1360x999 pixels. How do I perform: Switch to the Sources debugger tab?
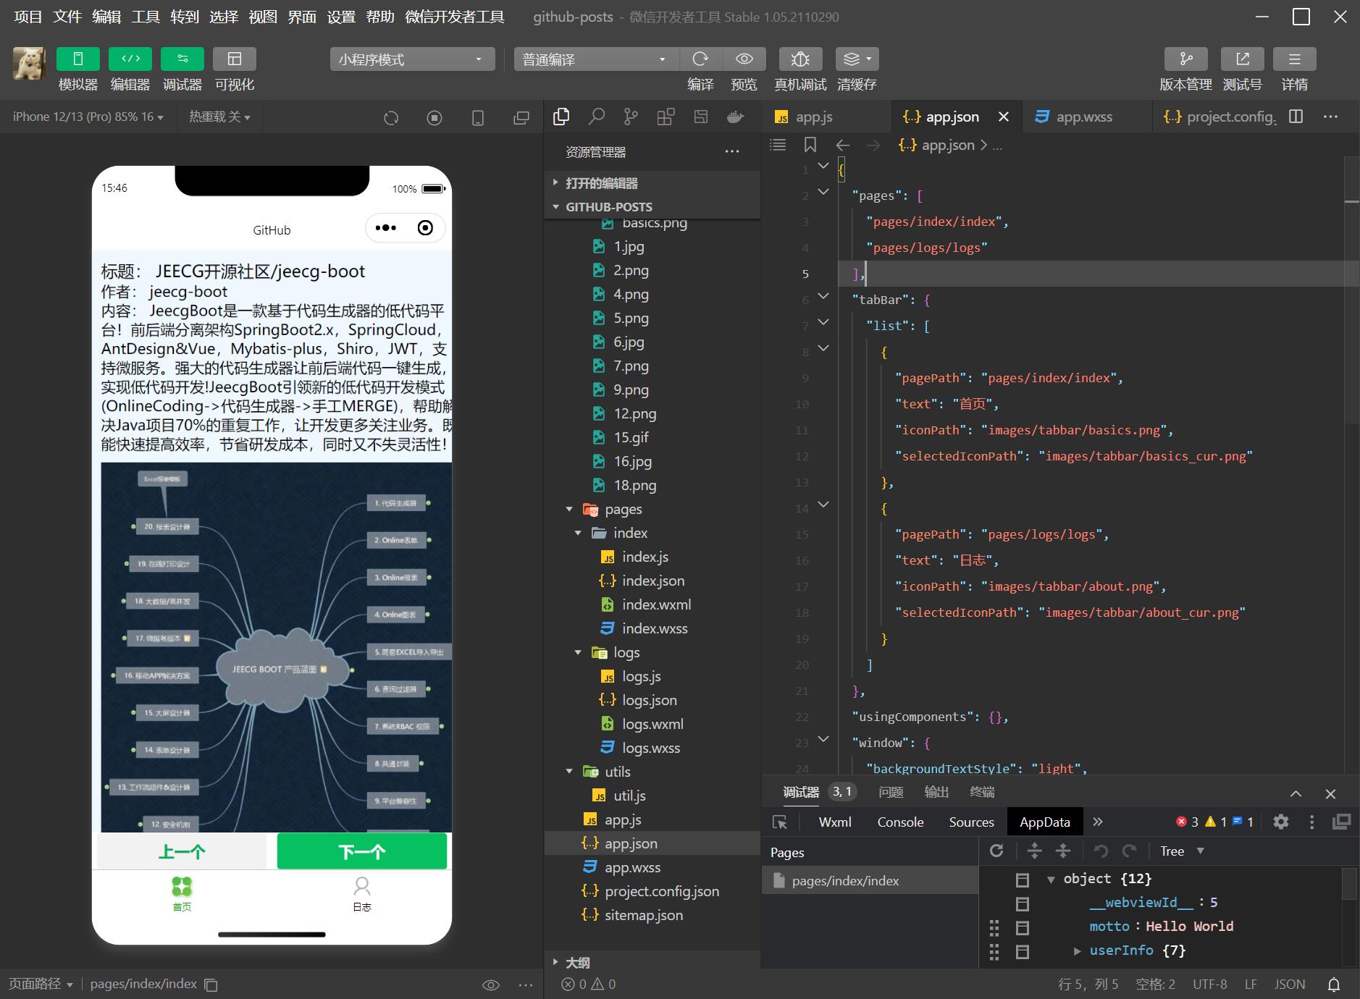[x=971, y=822]
